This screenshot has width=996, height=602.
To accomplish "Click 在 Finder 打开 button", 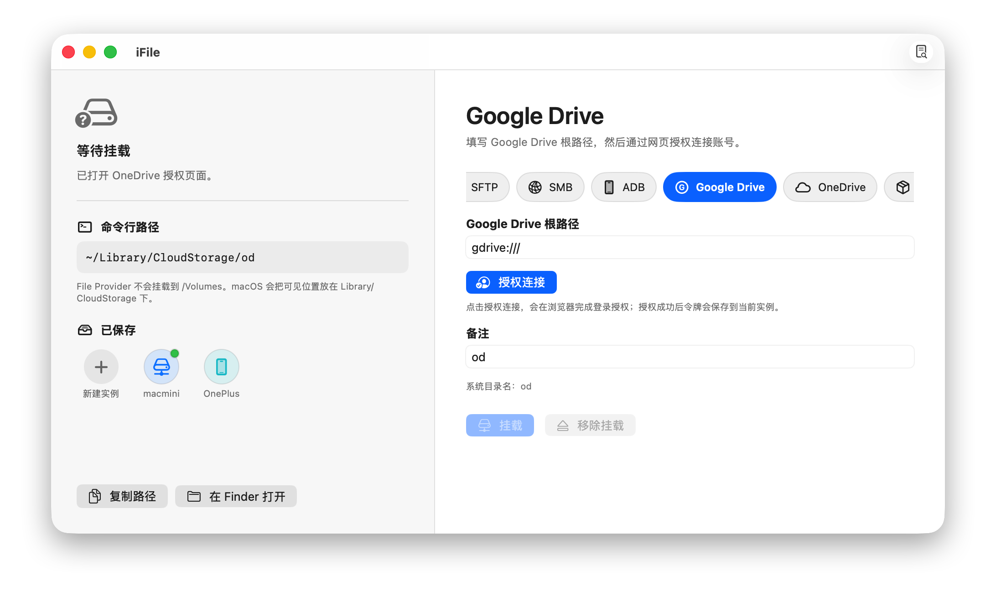I will click(x=236, y=496).
